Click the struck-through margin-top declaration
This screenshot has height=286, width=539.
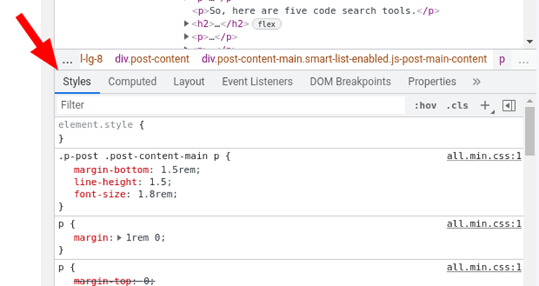click(114, 282)
